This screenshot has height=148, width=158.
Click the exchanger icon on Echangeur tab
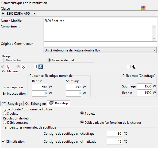click(x=27, y=103)
